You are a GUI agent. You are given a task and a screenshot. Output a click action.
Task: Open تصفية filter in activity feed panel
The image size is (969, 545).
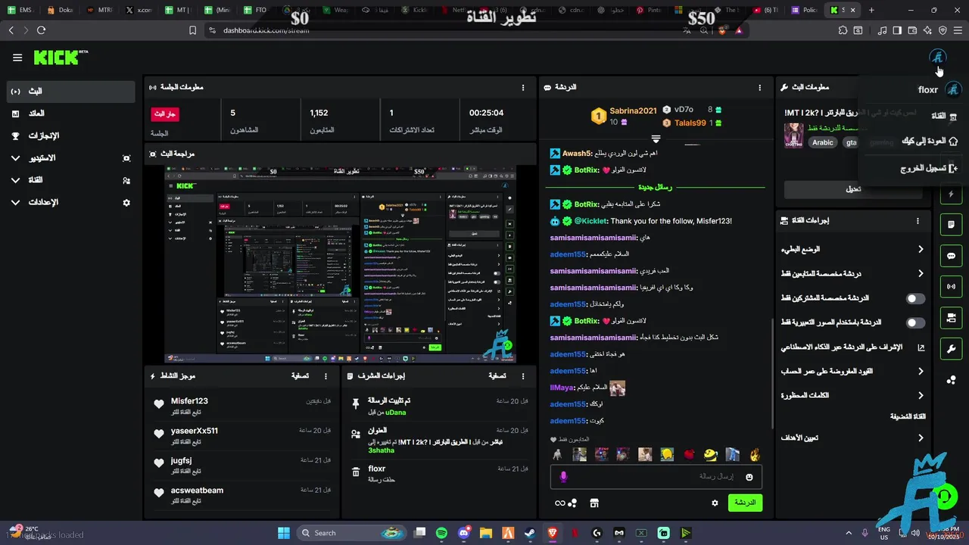[300, 376]
